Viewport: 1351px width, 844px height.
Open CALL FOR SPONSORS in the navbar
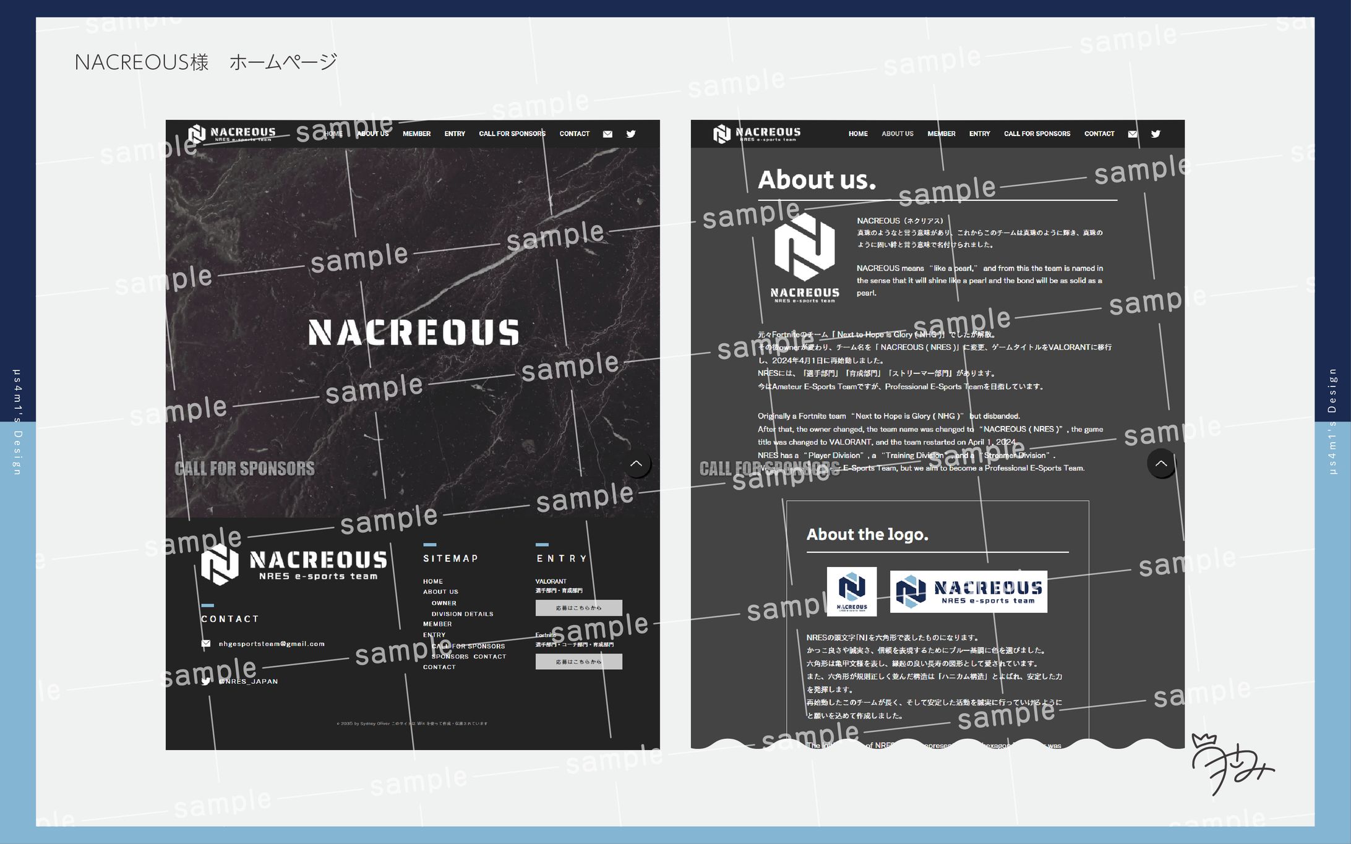512,134
